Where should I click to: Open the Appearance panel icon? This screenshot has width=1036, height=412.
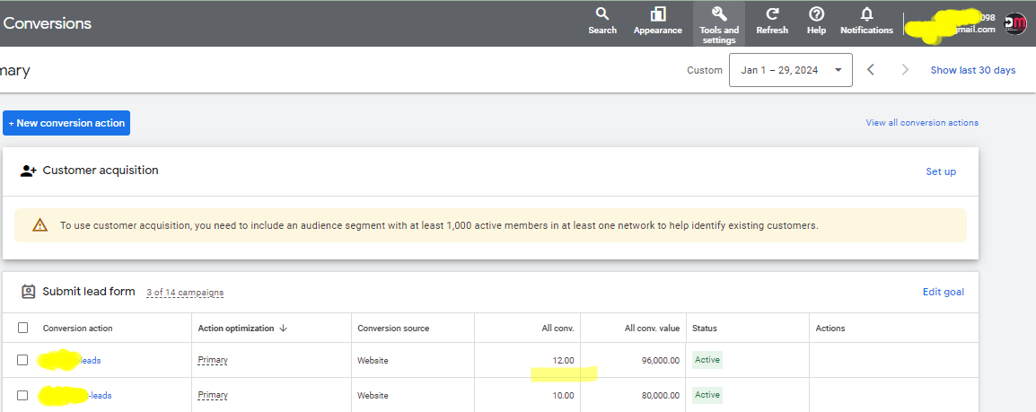tap(657, 13)
